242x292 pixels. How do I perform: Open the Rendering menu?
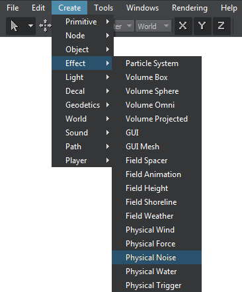(190, 8)
